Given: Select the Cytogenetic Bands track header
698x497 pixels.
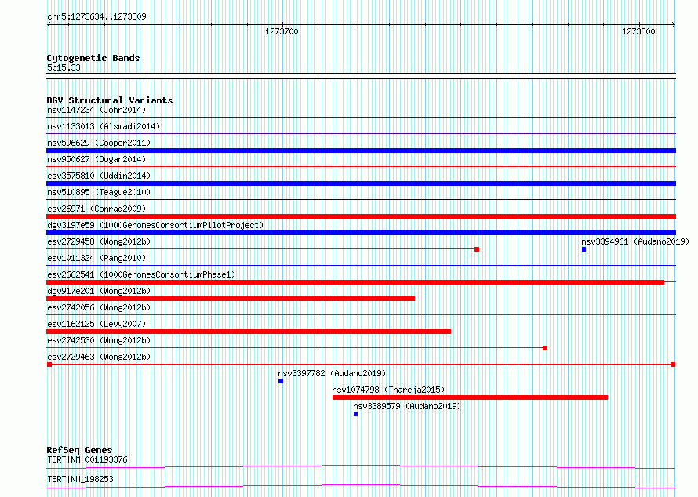Looking at the screenshot, I should click(93, 58).
